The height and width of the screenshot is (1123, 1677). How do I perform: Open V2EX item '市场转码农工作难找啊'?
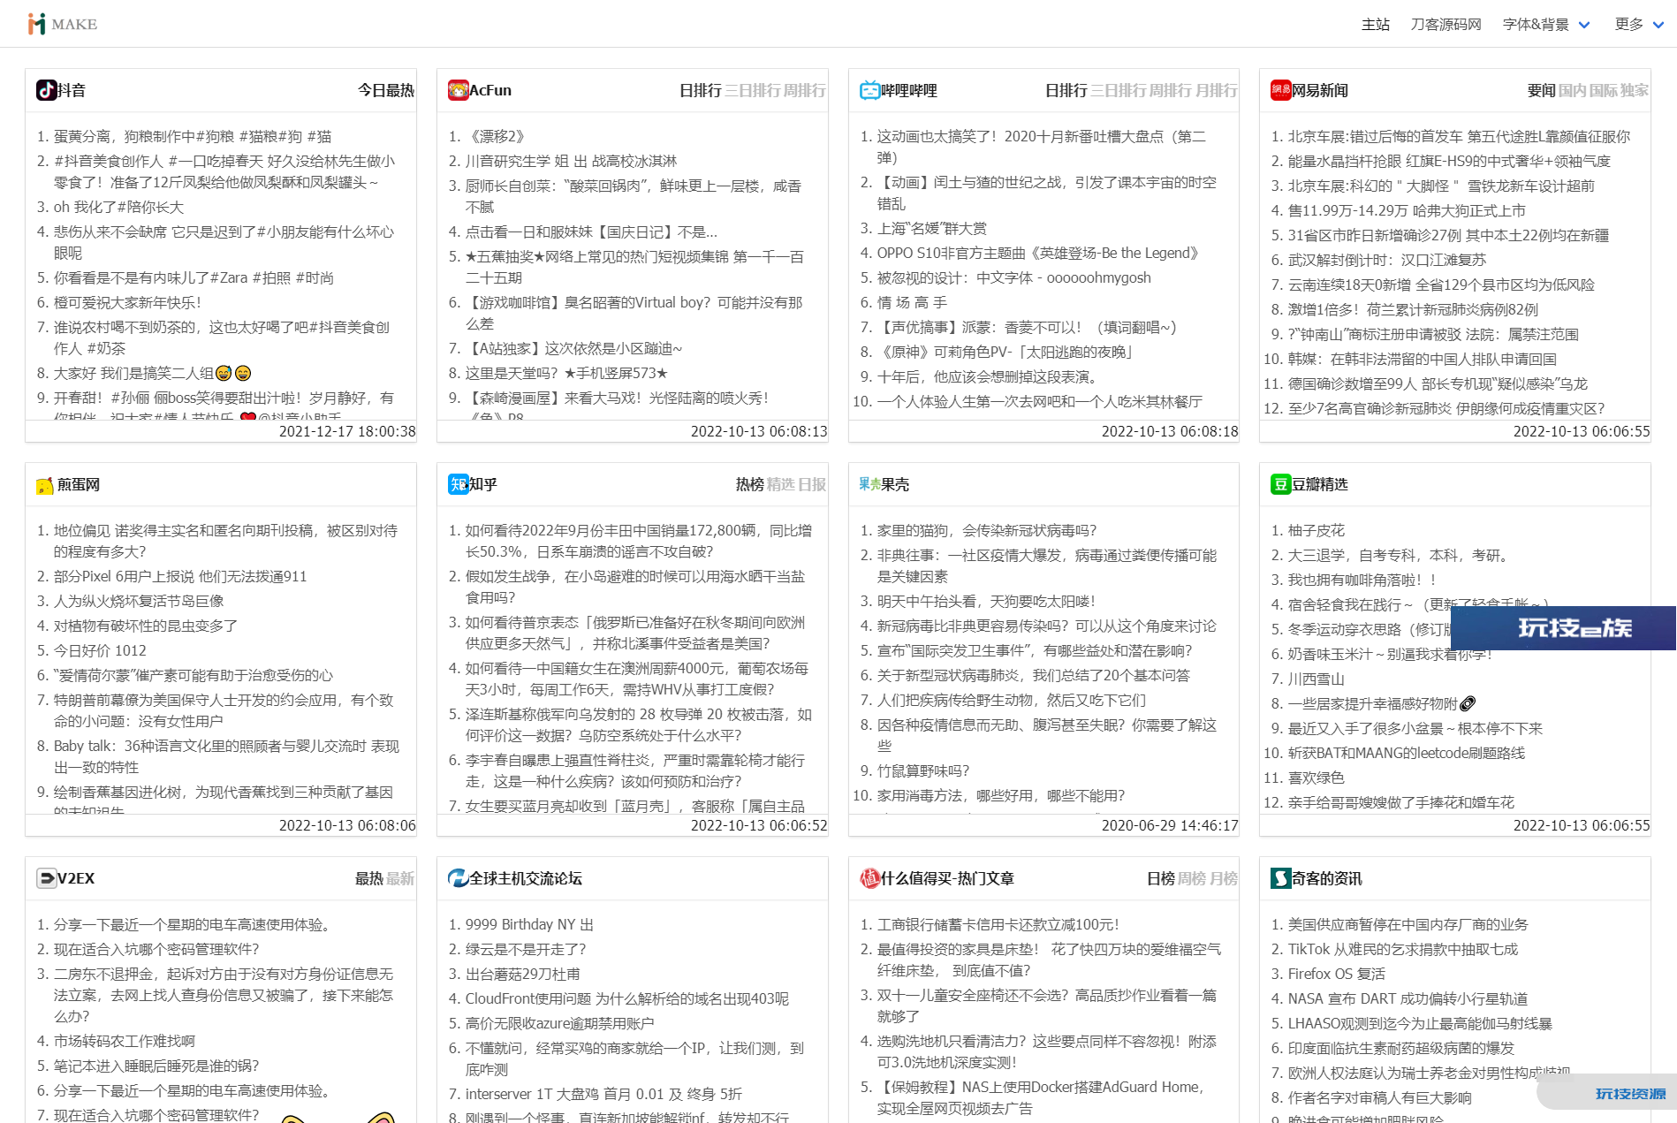tap(125, 1041)
